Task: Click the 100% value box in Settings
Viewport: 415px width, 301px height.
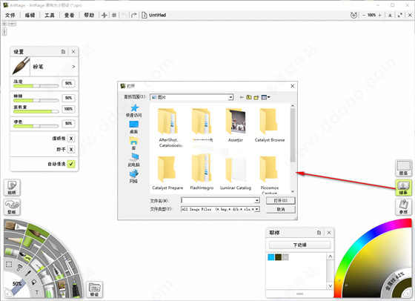Action: click(x=68, y=109)
